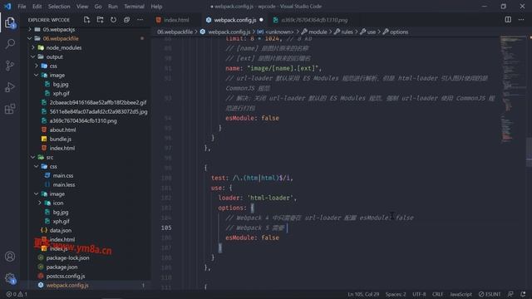Switch to the index.html tab
The image size is (532, 299).
(176, 20)
